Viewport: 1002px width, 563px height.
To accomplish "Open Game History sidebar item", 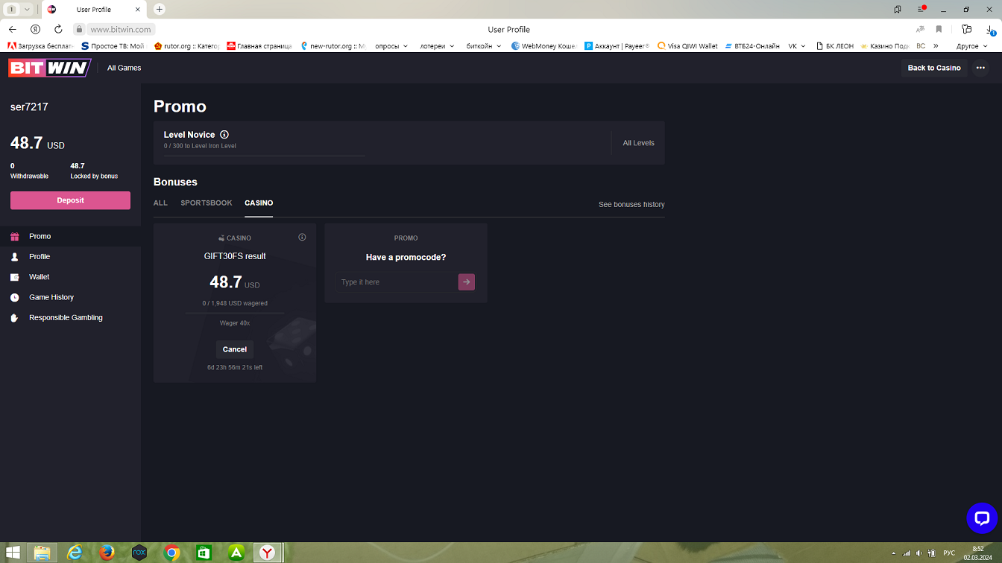I will pyautogui.click(x=70, y=297).
